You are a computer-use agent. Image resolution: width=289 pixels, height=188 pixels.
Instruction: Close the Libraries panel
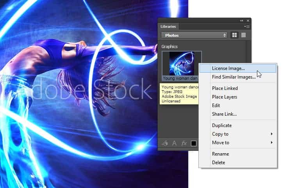[248, 20]
